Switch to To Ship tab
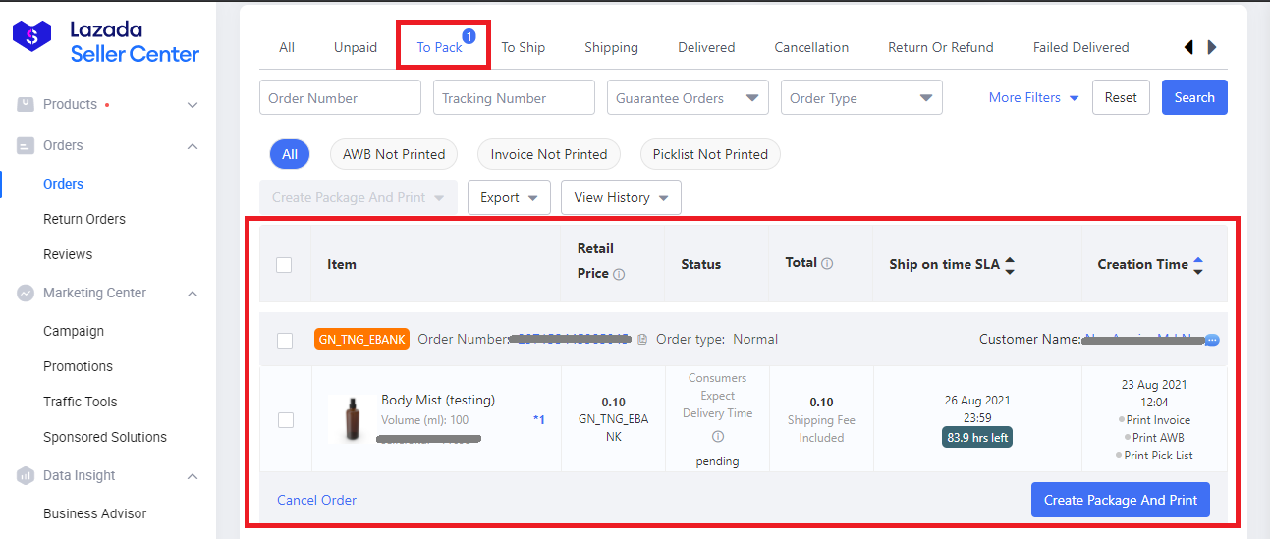Viewport: 1270px width, 539px height. tap(524, 47)
